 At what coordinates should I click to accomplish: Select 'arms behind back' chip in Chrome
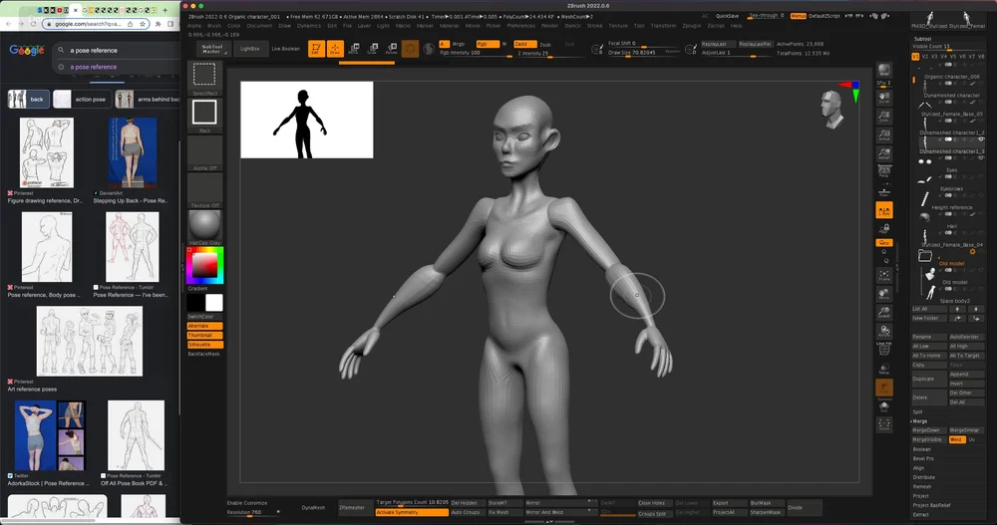[x=149, y=100]
